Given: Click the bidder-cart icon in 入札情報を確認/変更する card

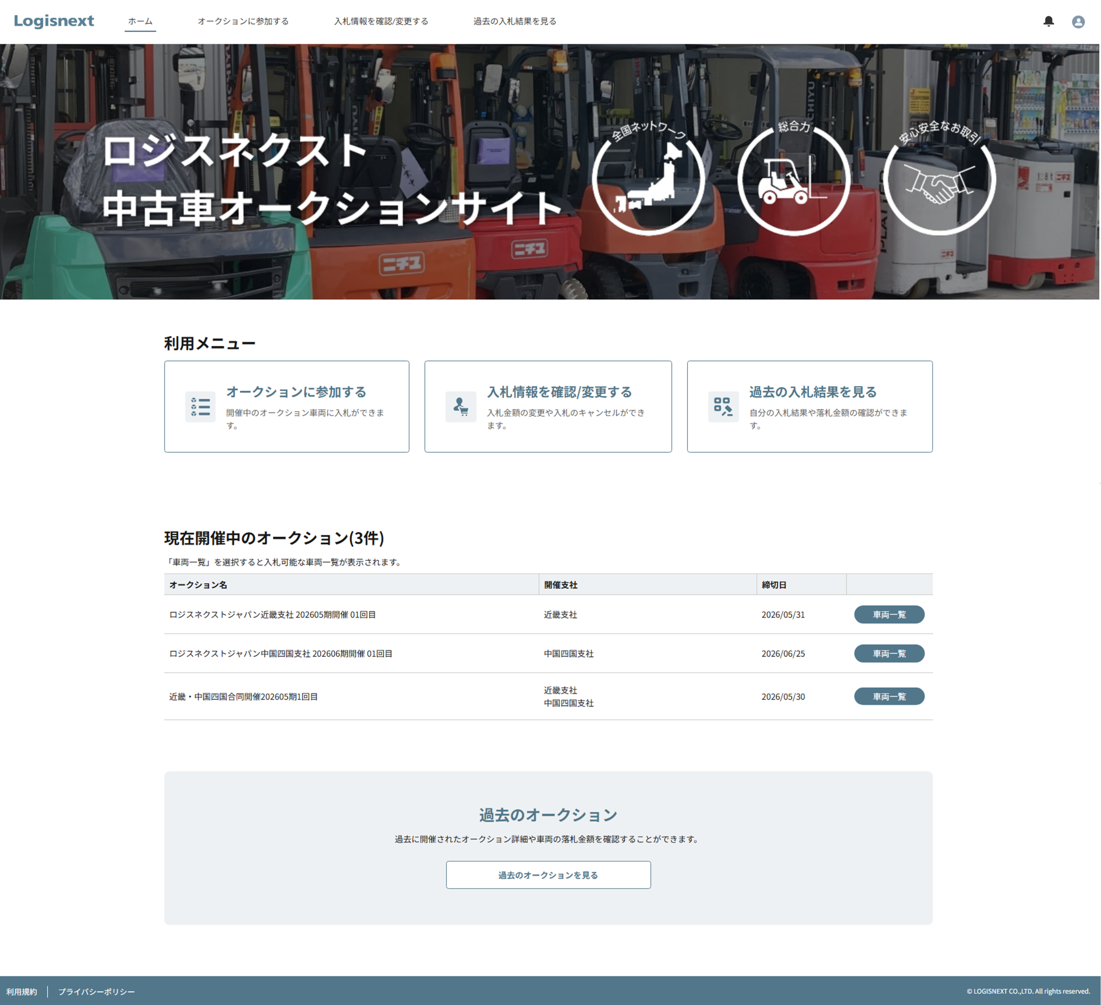Looking at the screenshot, I should [x=460, y=407].
